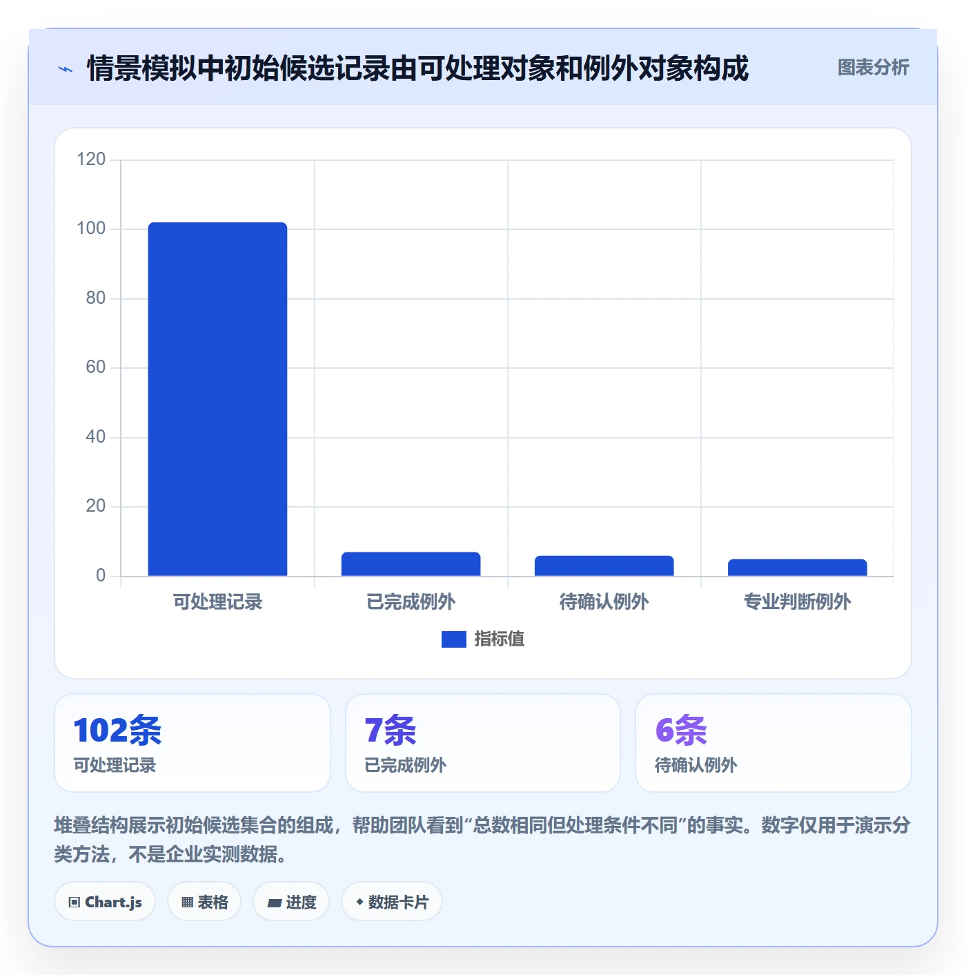966x975 pixels.
Task: Click the 待确认例外 axis label
Action: point(604,602)
